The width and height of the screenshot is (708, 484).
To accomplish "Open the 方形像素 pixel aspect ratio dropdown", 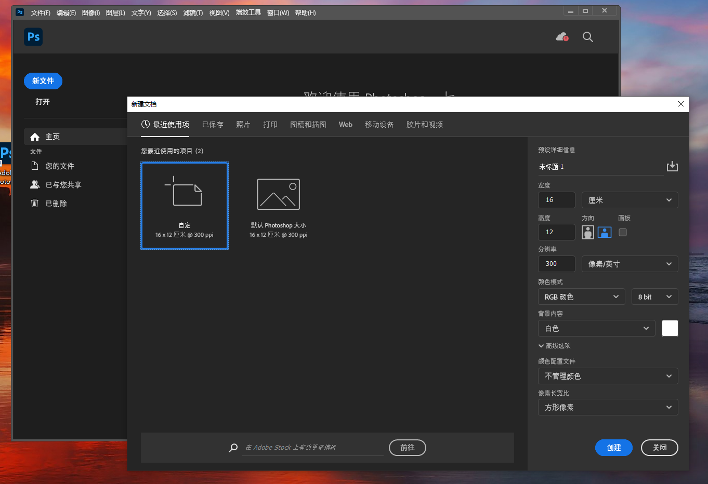I will coord(608,407).
